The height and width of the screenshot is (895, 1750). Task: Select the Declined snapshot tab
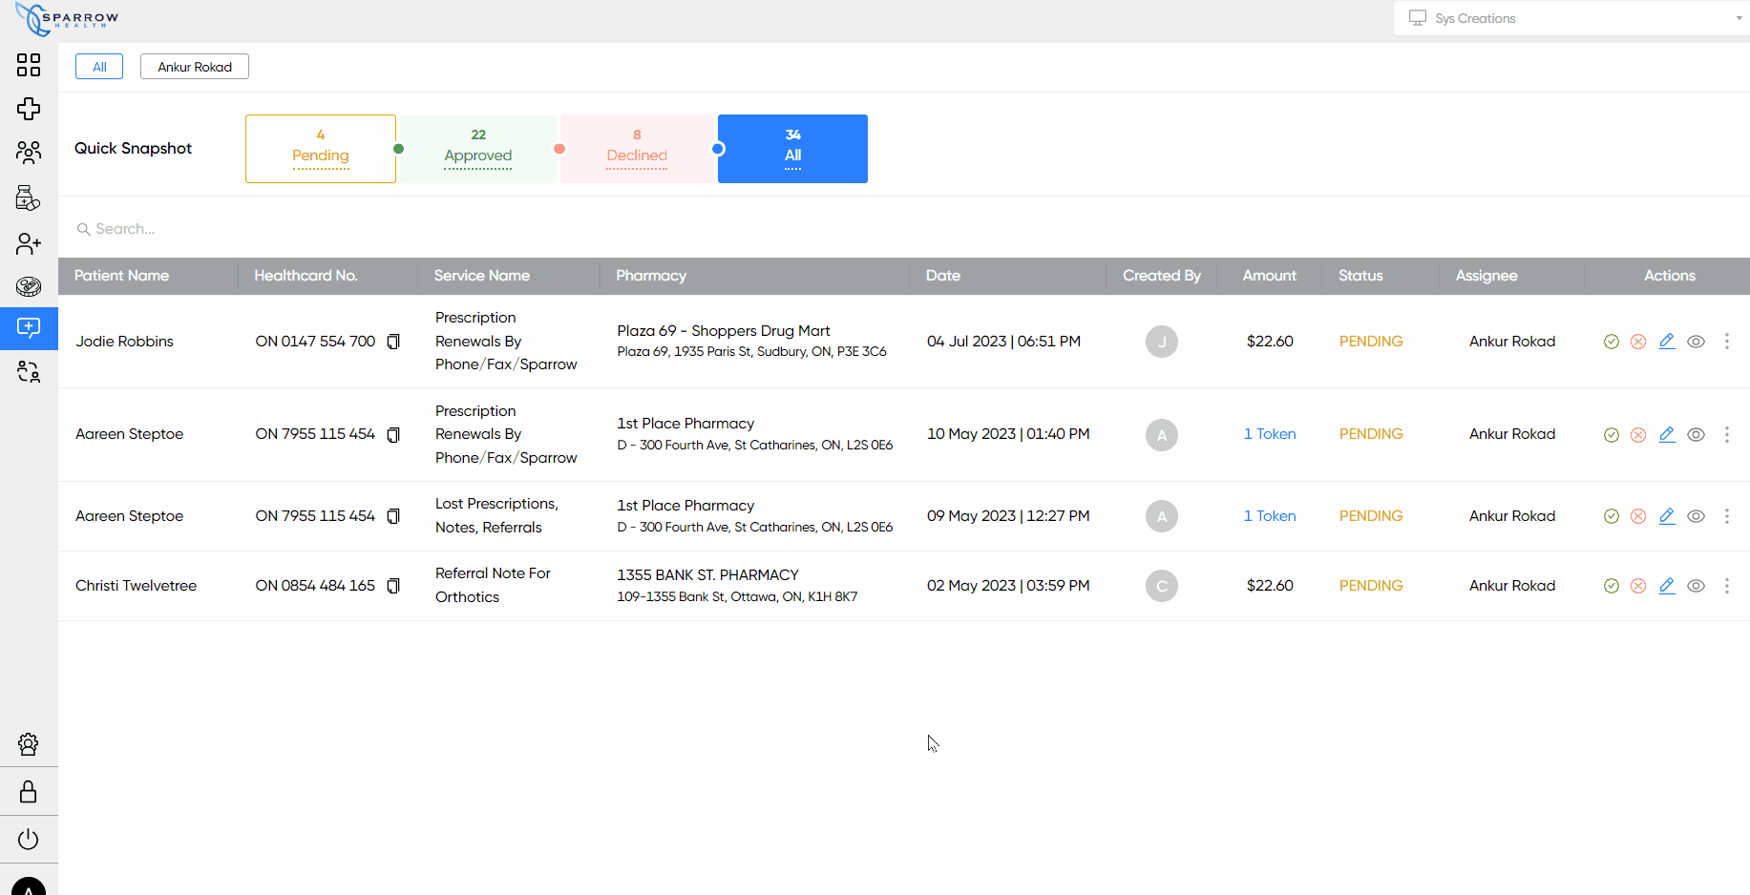637,149
